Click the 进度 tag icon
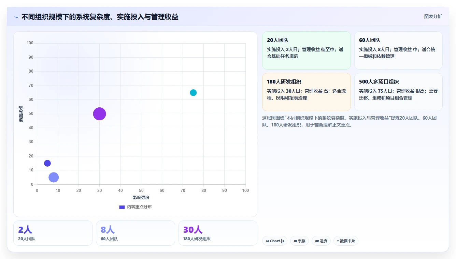The width and height of the screenshot is (456, 259). pos(317,241)
